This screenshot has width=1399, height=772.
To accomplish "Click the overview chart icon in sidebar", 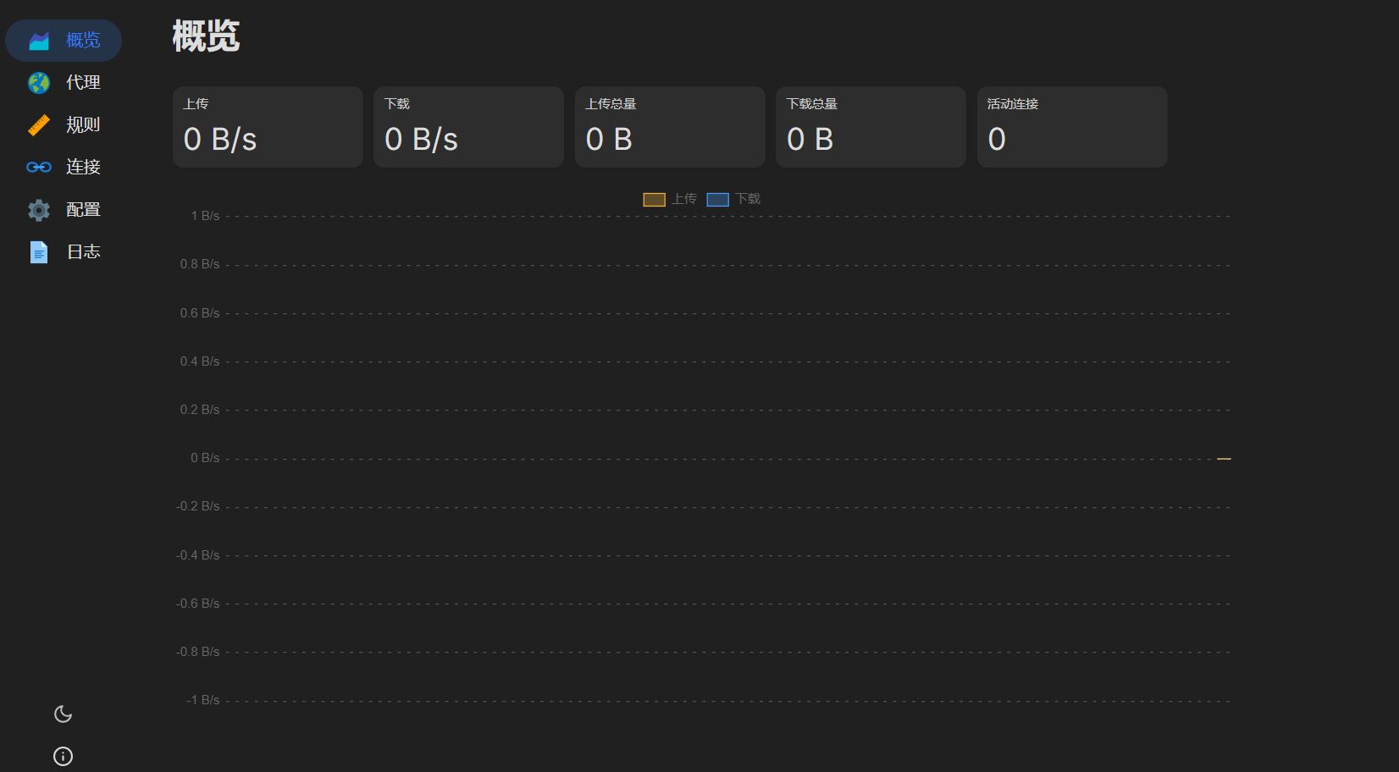I will click(39, 41).
